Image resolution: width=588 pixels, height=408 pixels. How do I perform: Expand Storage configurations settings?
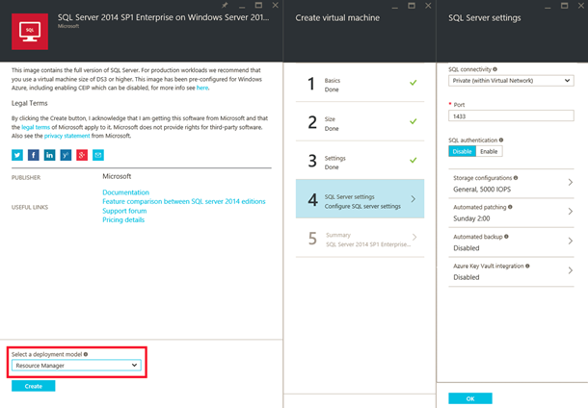[x=511, y=183]
